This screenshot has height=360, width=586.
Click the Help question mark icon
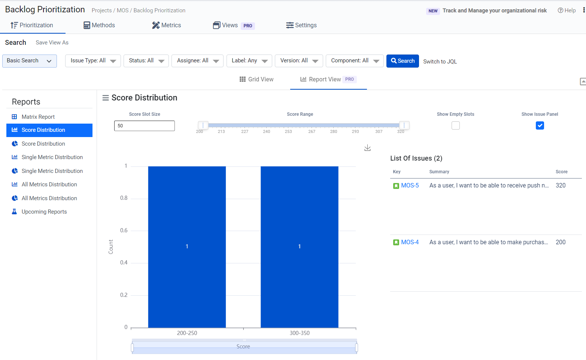tap(560, 10)
